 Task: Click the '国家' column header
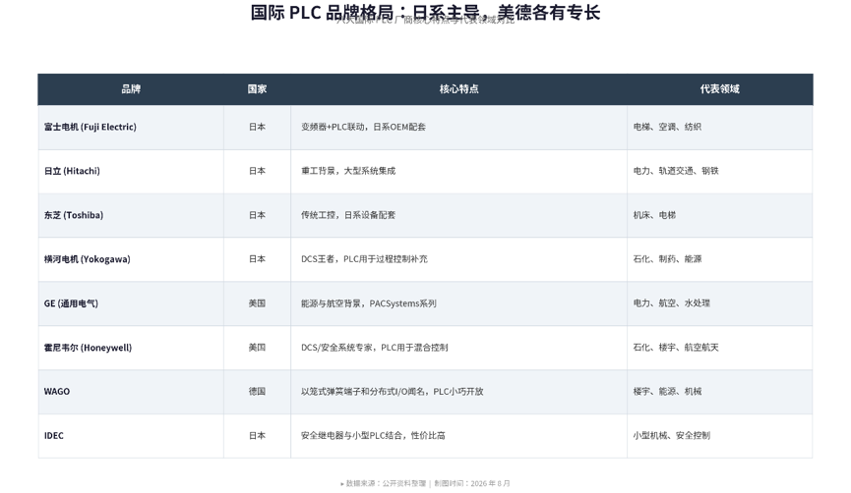[x=257, y=89]
